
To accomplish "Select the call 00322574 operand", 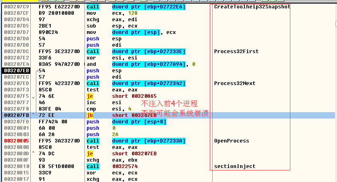I will click(x=125, y=166).
